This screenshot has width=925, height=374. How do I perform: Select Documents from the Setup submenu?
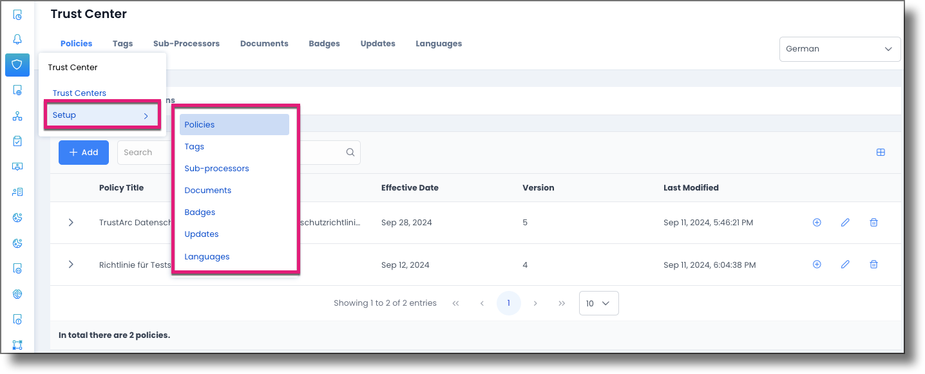207,190
